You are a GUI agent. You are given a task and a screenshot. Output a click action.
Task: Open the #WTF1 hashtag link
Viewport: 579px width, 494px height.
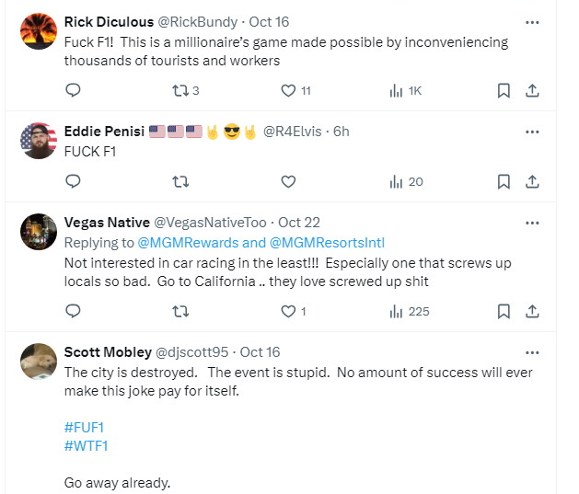point(87,445)
